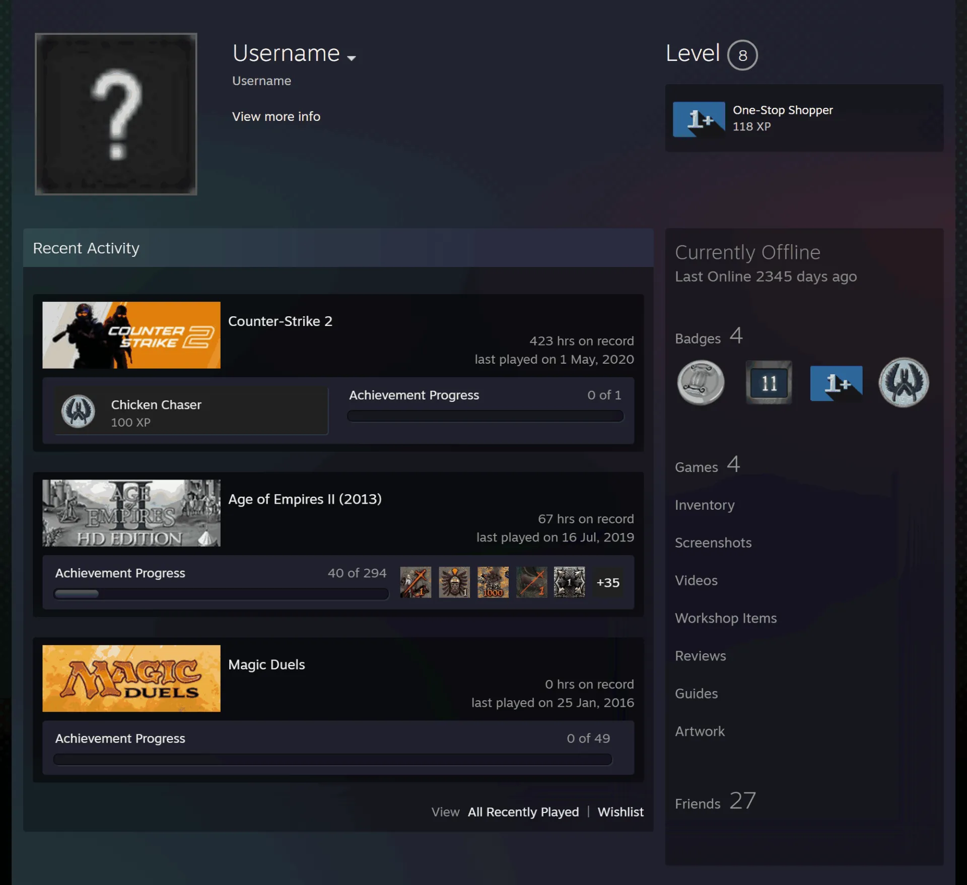The image size is (967, 885).
Task: Open the Badges 4 section link
Action: 709,336
